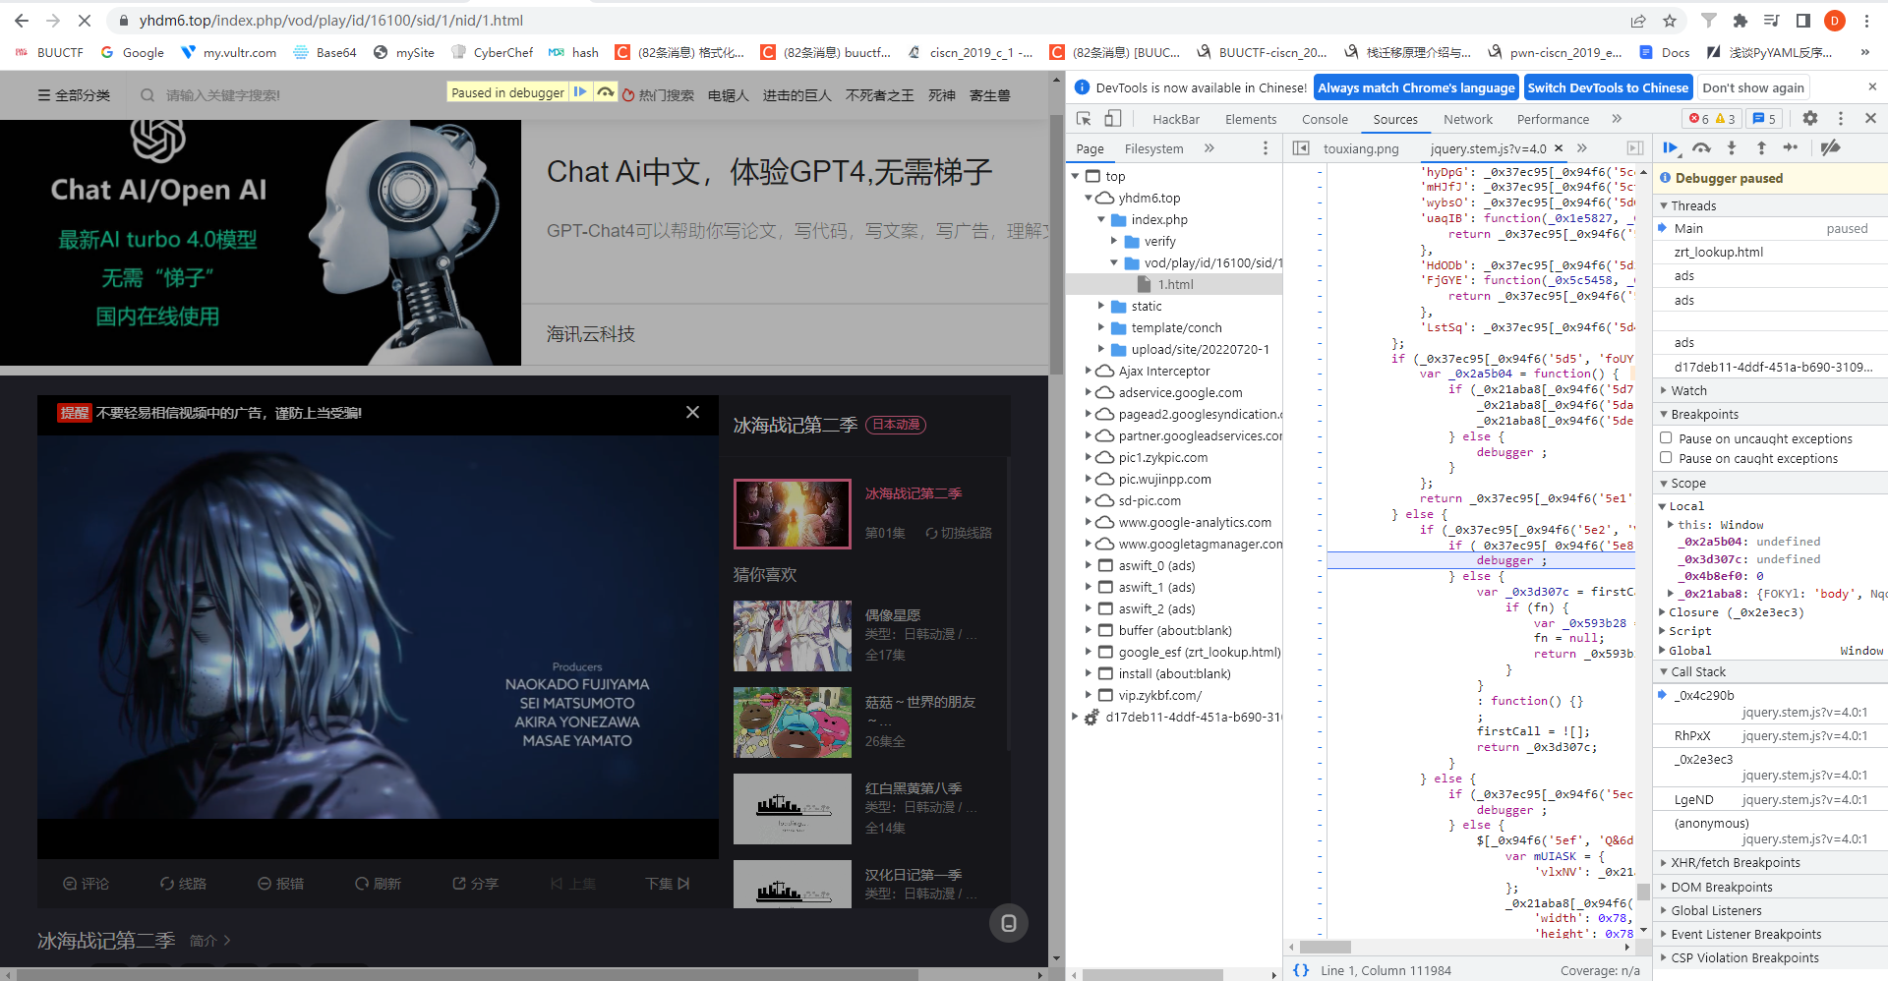
Task: Click the Step over next function call icon
Action: pos(1701,147)
